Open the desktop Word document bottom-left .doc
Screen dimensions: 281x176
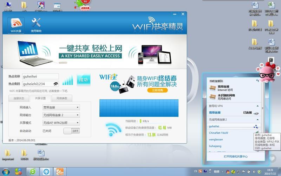click(x=41, y=155)
